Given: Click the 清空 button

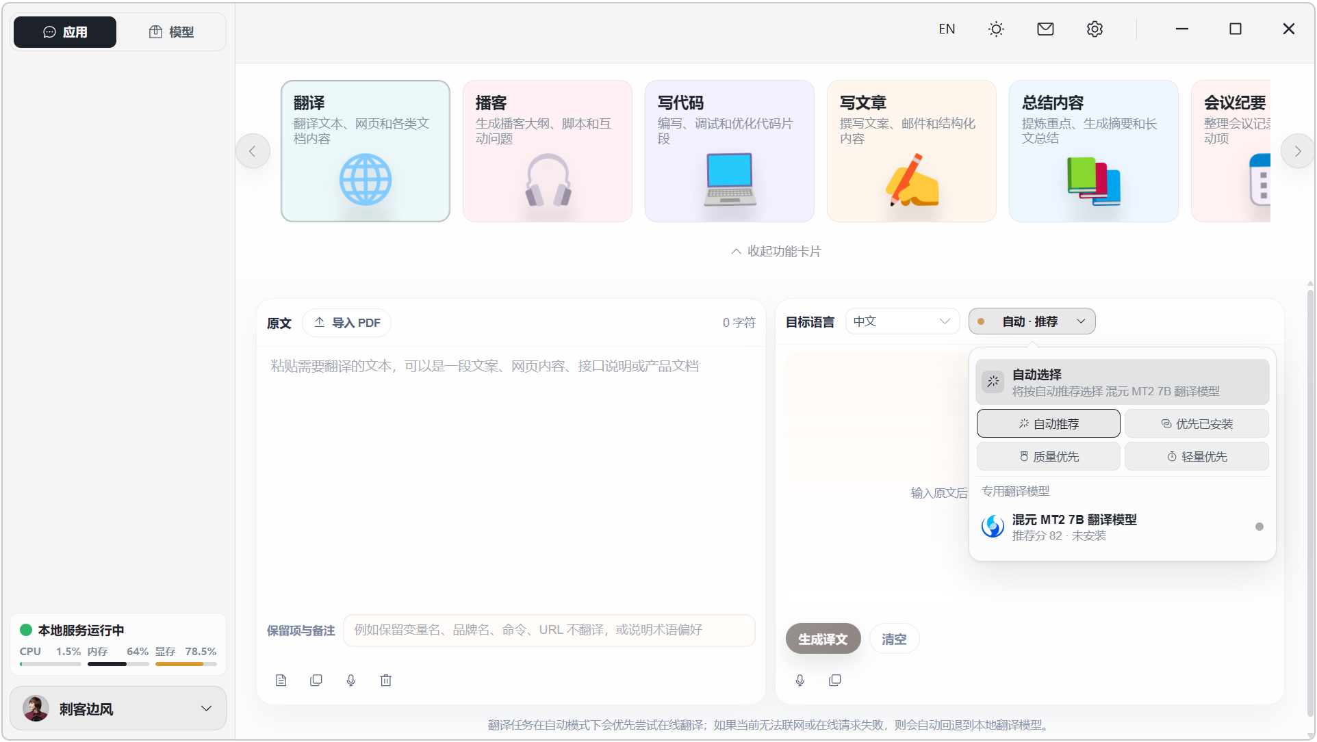Looking at the screenshot, I should [x=894, y=639].
